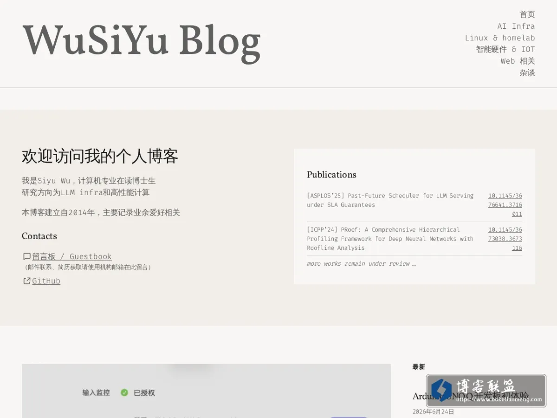Click the Publications heading
Image resolution: width=557 pixels, height=418 pixels.
[331, 175]
